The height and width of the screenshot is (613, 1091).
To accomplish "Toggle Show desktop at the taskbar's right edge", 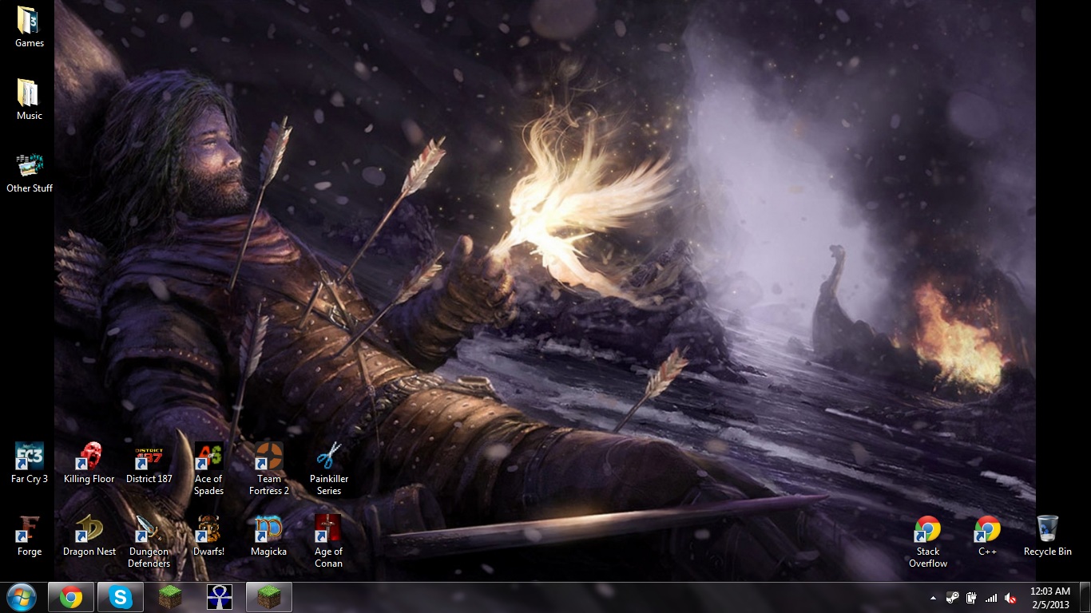I will pos(1086,599).
